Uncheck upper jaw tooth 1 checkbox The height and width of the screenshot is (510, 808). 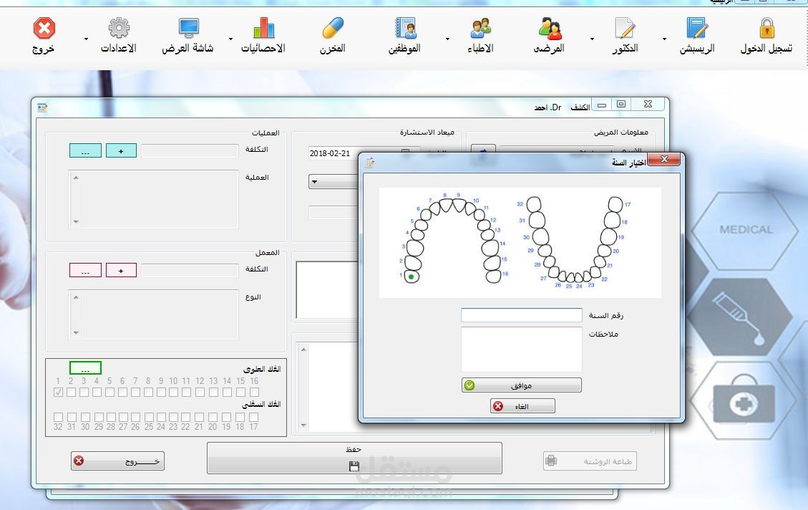pos(58,393)
